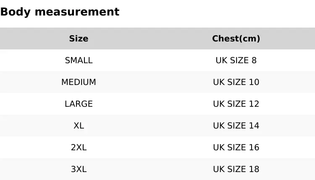Select the 3XL size cell
The width and height of the screenshot is (315, 180).
point(79,169)
